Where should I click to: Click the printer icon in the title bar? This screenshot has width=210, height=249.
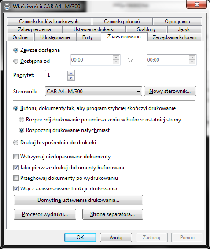pyautogui.click(x=7, y=7)
